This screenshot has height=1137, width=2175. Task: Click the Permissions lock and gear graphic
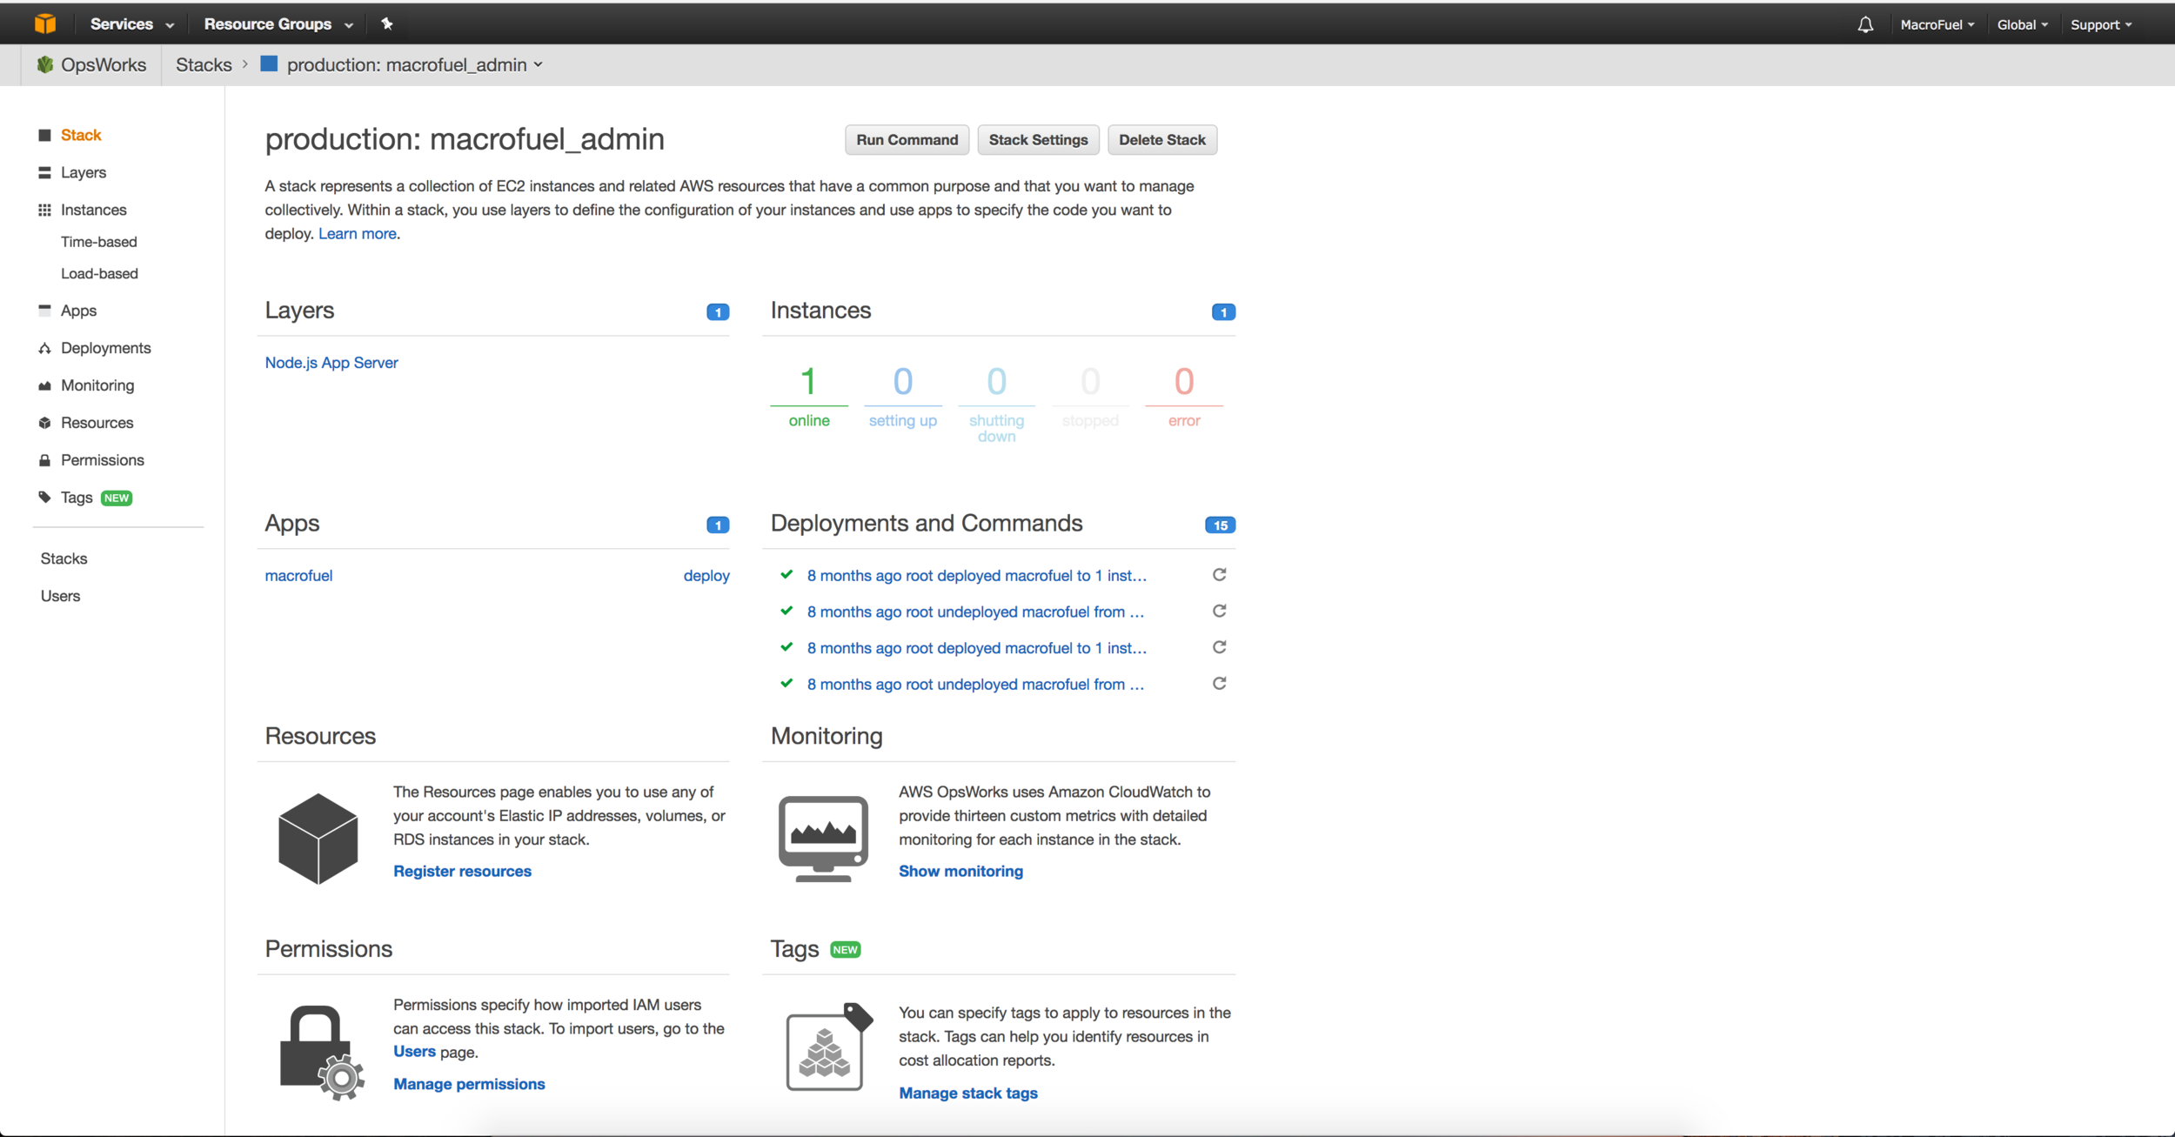click(321, 1053)
